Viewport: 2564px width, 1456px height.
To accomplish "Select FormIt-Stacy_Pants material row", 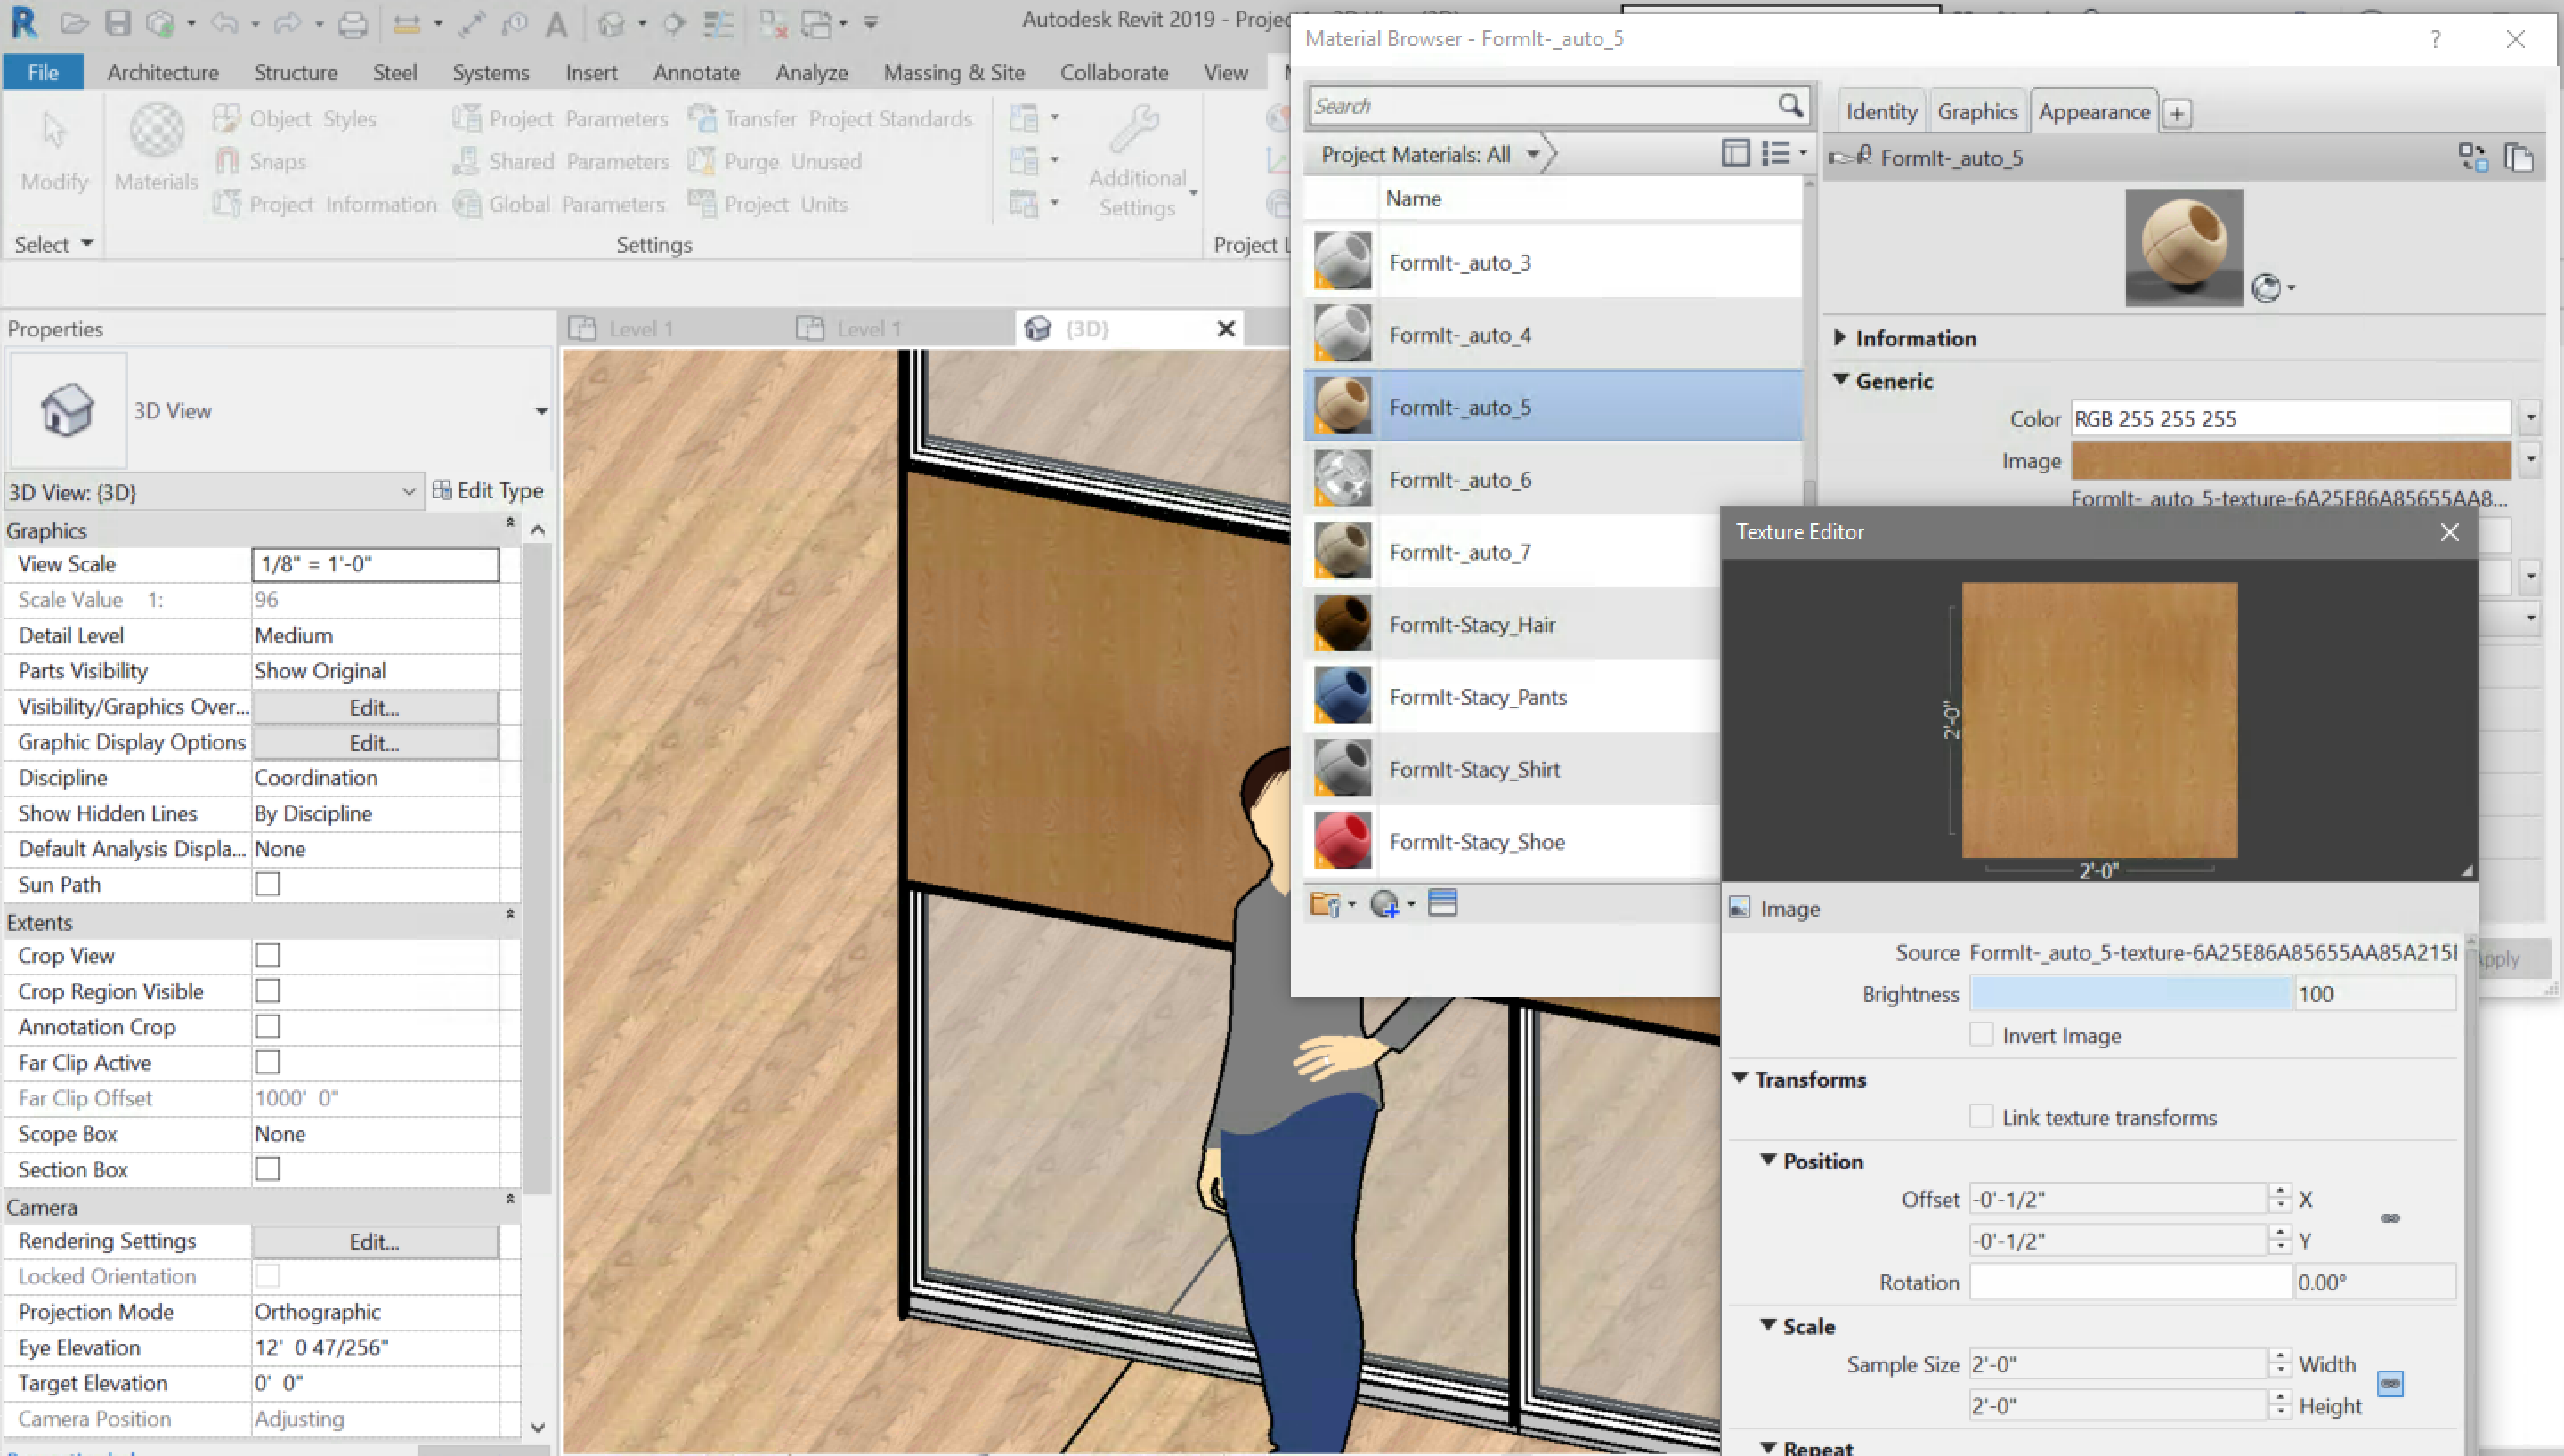I will pos(1512,697).
